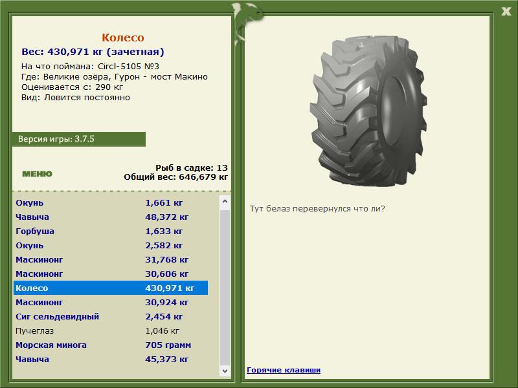Select the Маскинонг 30,924 кг row
The height and width of the screenshot is (388, 518).
pos(111,302)
